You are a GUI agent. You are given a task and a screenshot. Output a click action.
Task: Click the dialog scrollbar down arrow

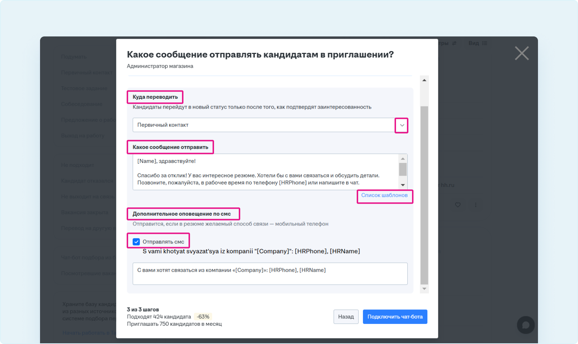coord(424,289)
